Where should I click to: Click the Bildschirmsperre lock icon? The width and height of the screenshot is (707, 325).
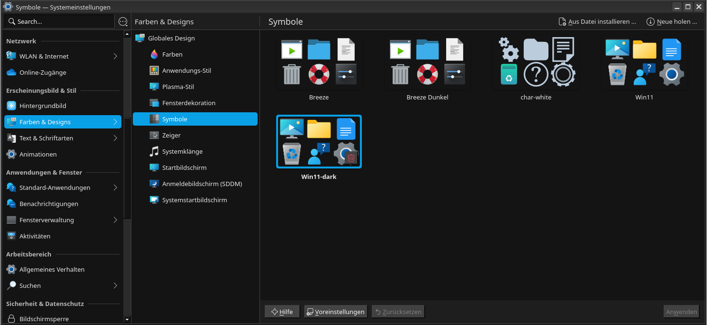pos(11,319)
